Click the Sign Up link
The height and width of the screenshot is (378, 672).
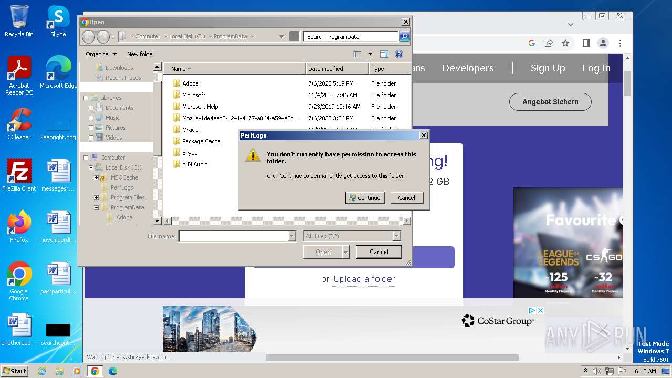(548, 68)
